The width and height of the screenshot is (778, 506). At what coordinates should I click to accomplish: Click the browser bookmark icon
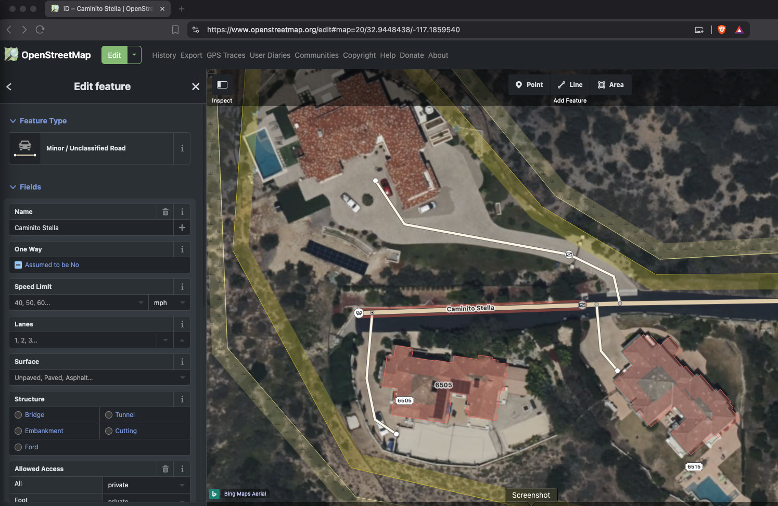(x=175, y=30)
